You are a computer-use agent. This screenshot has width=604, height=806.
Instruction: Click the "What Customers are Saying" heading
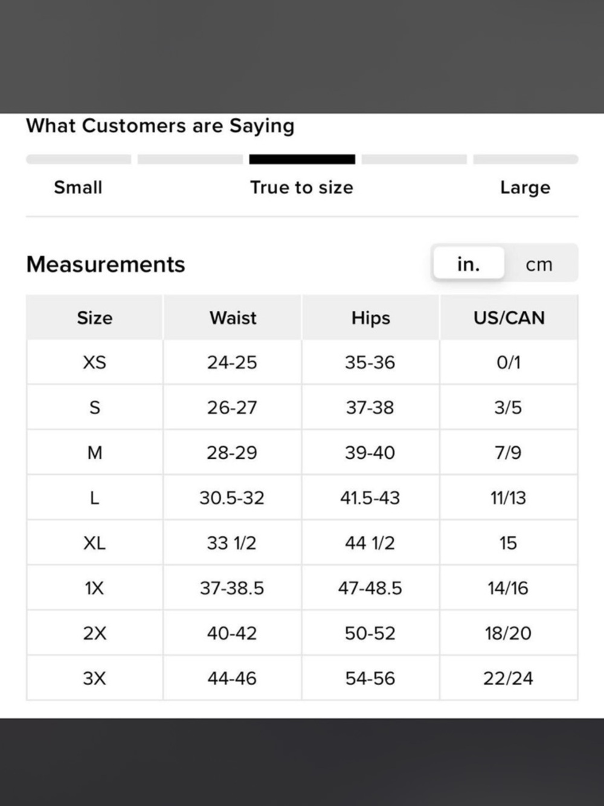click(x=160, y=126)
